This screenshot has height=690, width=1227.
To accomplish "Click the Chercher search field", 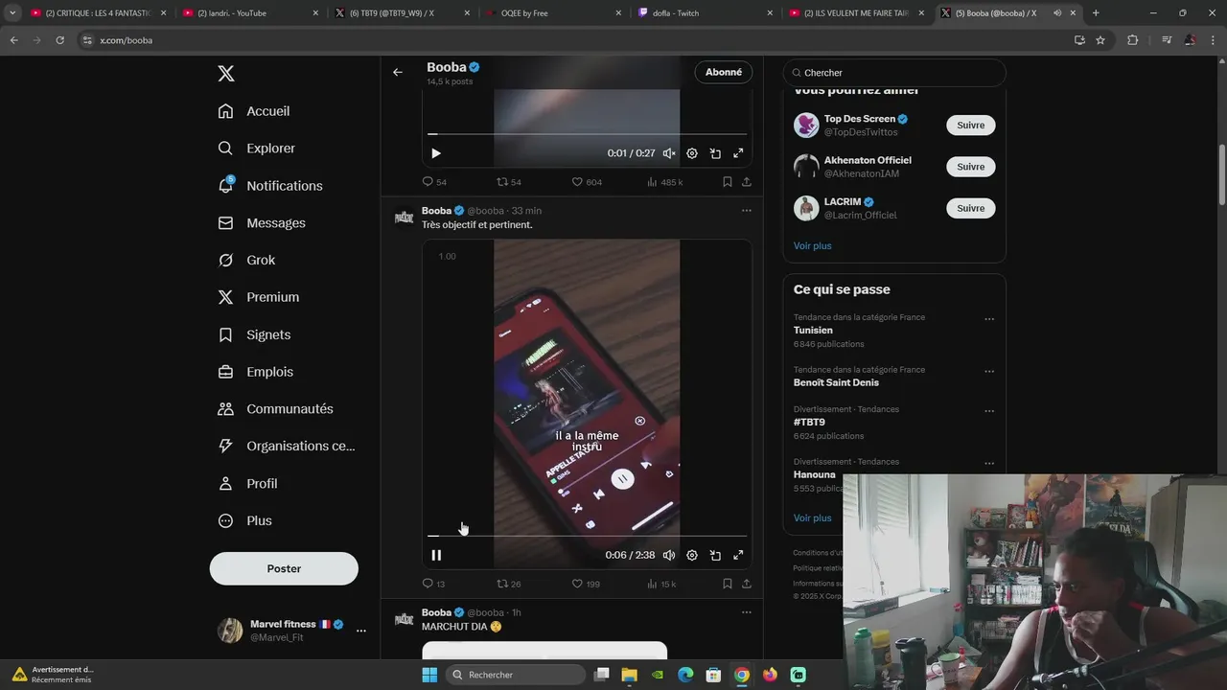I will 894,73.
